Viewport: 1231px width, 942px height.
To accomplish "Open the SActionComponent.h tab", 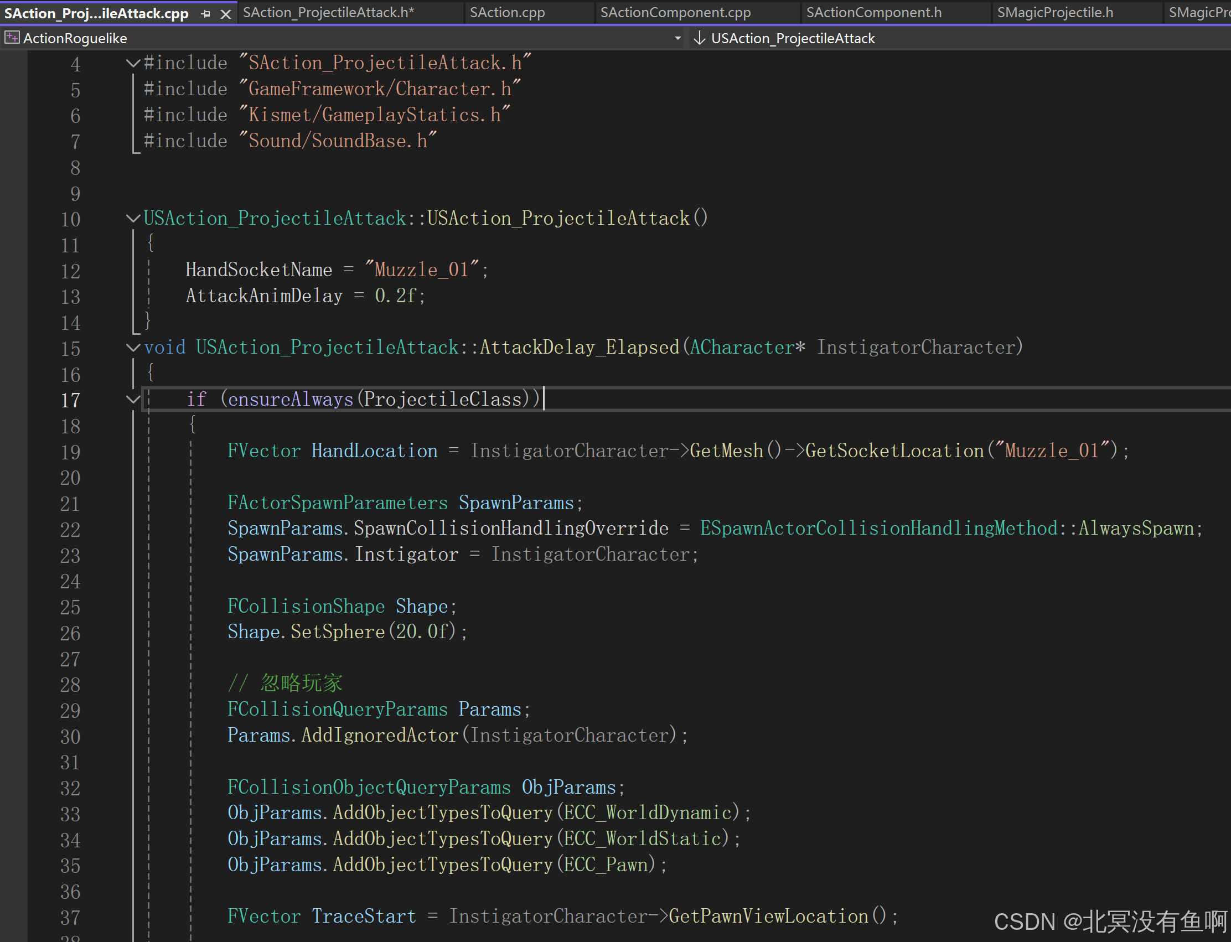I will [x=874, y=12].
